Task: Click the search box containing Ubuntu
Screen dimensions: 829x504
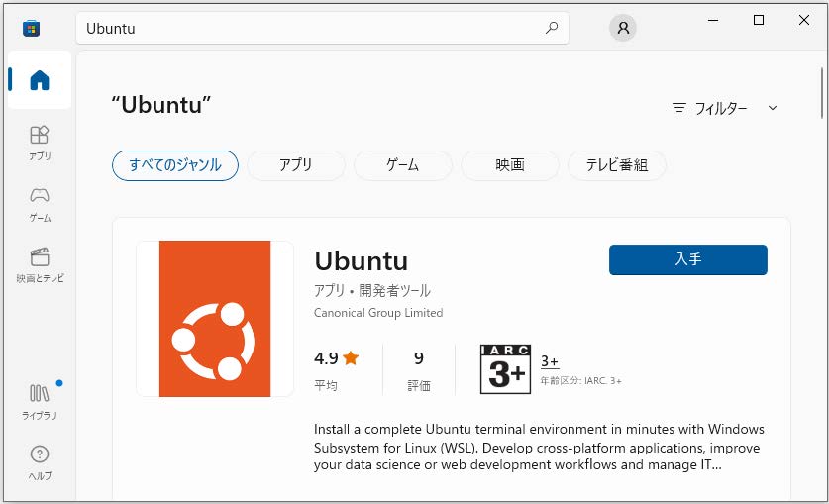Action: point(323,28)
